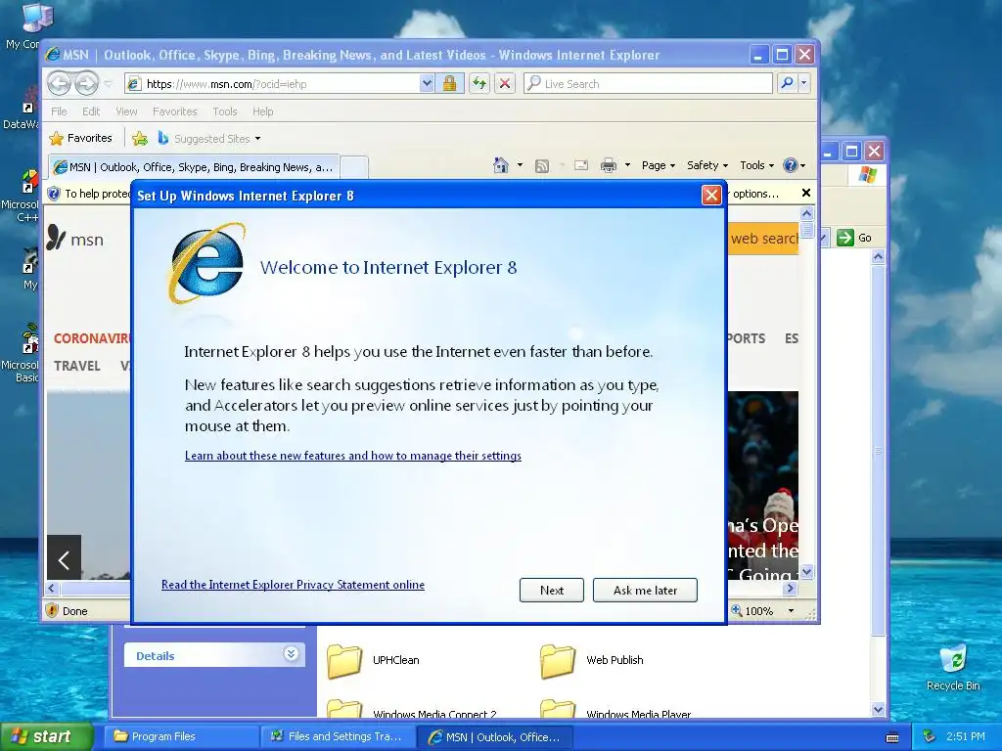Screen dimensions: 1002x751
Task: Click system tray icon next to clock
Action: (x=930, y=736)
